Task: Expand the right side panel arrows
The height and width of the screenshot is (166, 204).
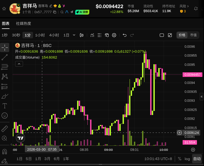Action: (x=202, y=97)
